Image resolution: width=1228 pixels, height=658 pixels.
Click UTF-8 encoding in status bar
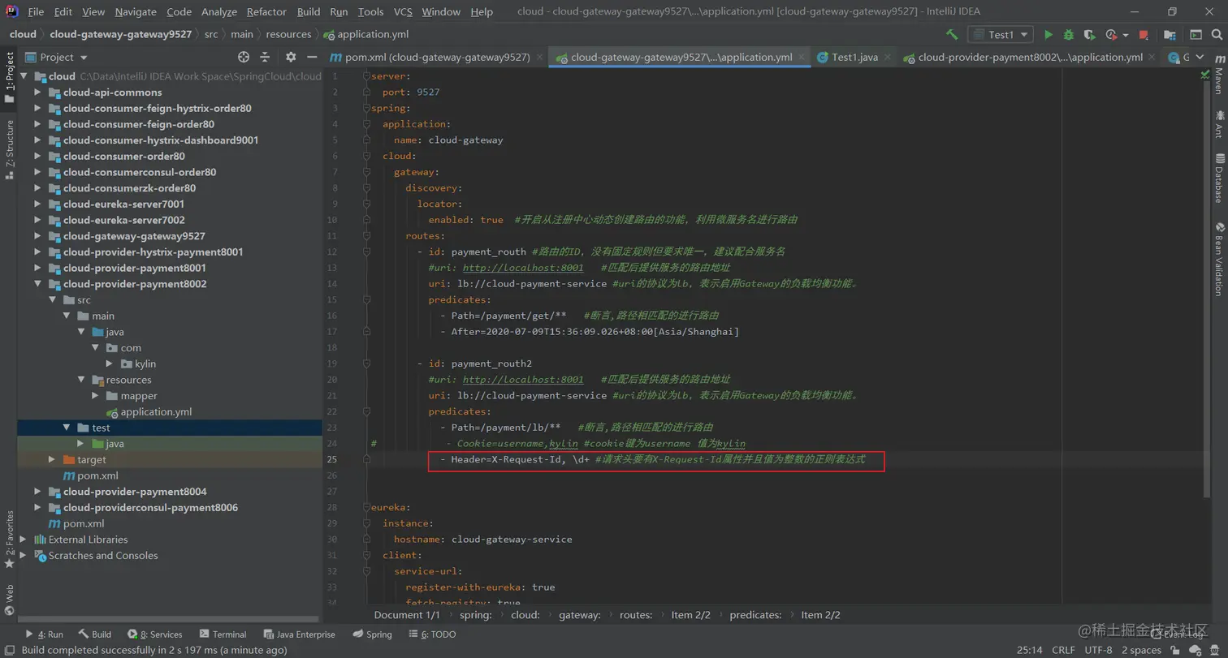pyautogui.click(x=1097, y=650)
